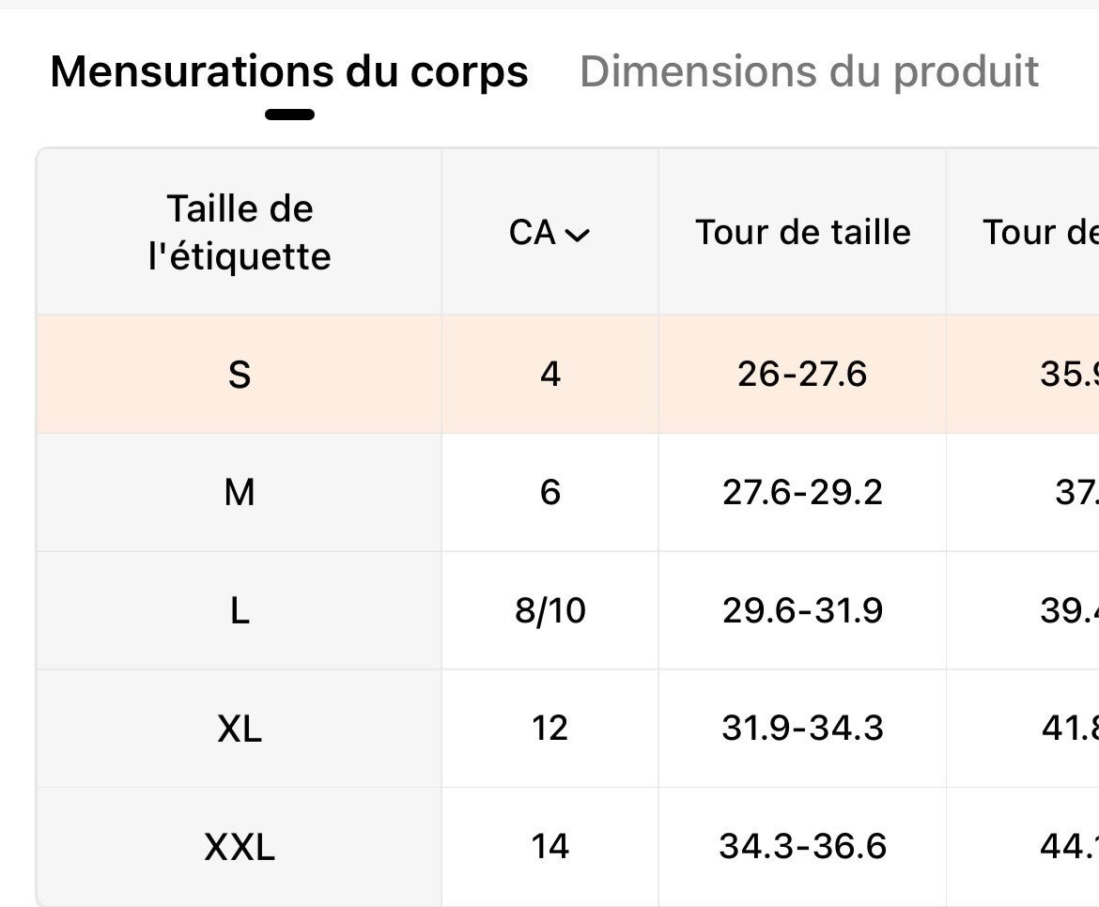Click the CA size 6 cell
Viewport: 1099px width, 907px height.
click(550, 492)
